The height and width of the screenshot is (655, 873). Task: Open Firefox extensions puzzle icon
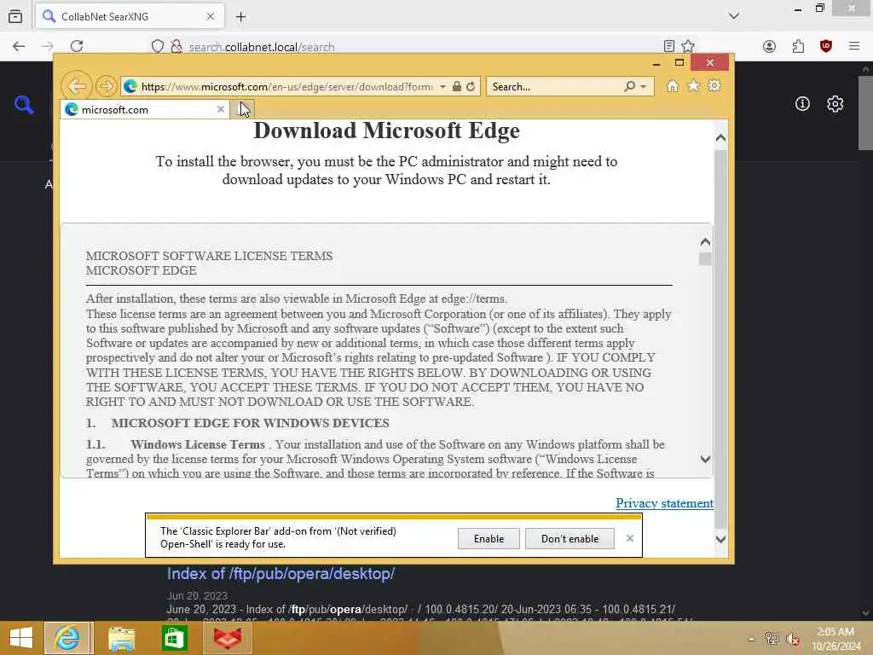pos(798,46)
